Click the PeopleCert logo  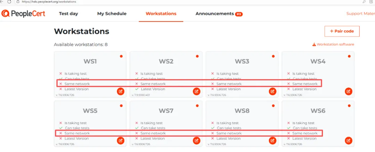(x=23, y=14)
